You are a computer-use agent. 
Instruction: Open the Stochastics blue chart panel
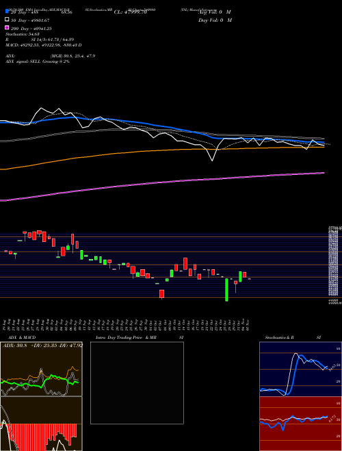(300, 369)
